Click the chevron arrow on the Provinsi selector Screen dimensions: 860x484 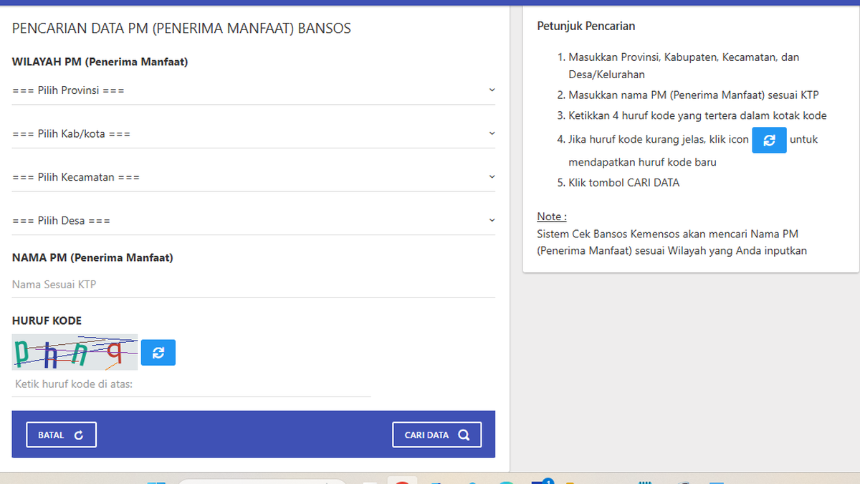[492, 90]
